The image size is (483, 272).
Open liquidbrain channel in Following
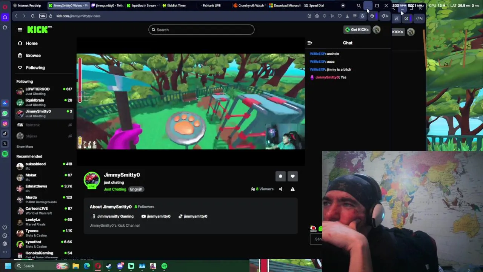pyautogui.click(x=44, y=102)
